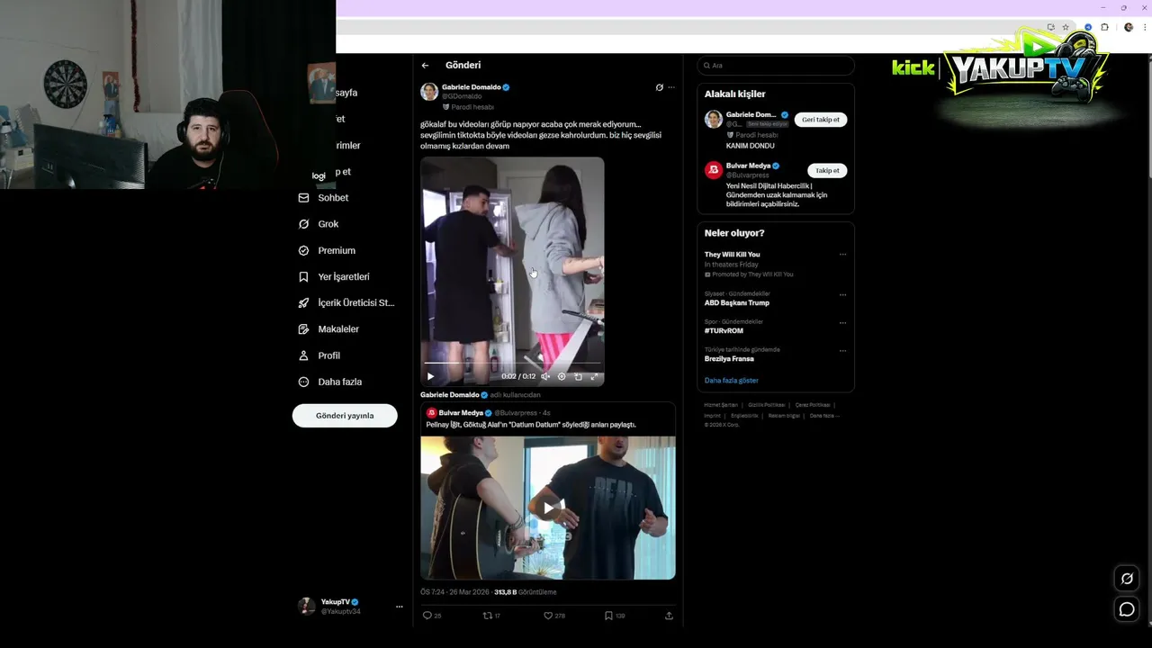This screenshot has height=648, width=1152.
Task: Open Grok in the sidebar
Action: coord(319,224)
